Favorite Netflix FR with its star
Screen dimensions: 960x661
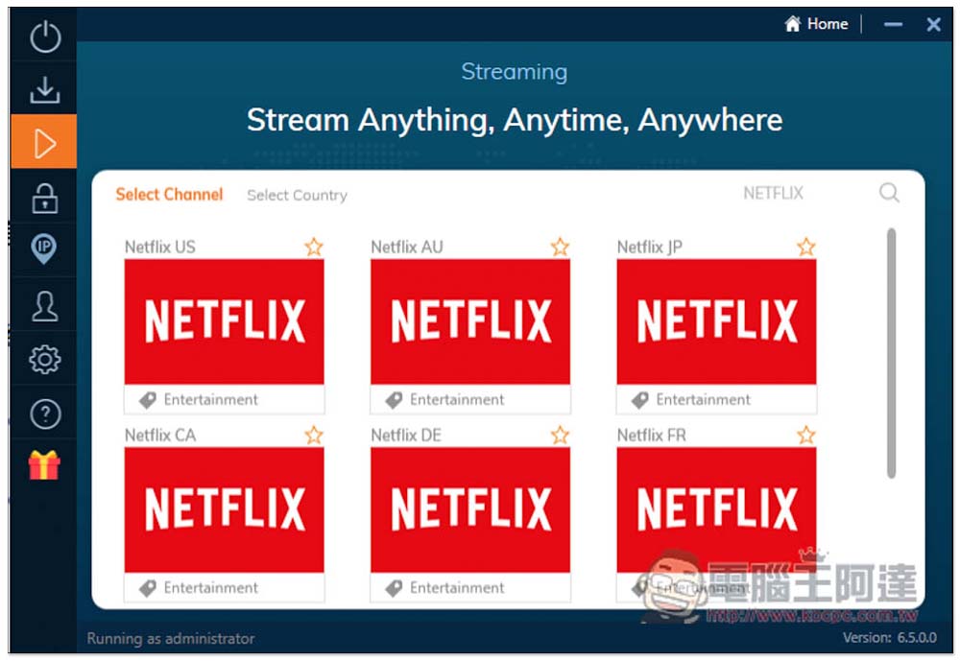point(806,436)
